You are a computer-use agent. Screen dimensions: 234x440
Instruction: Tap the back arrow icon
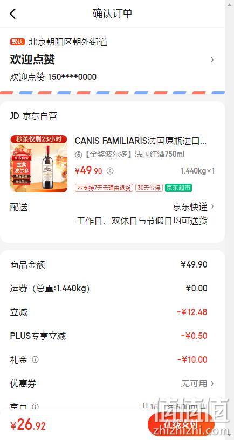click(13, 14)
